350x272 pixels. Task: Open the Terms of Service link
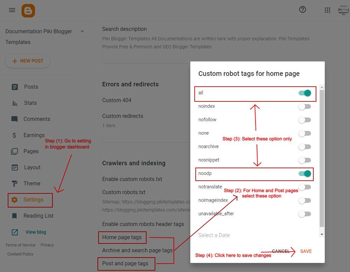tap(20, 245)
